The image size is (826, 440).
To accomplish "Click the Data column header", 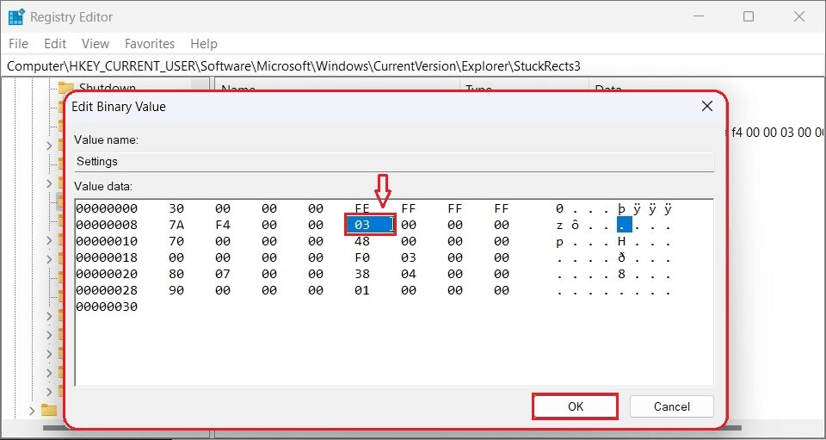I will 608,89.
